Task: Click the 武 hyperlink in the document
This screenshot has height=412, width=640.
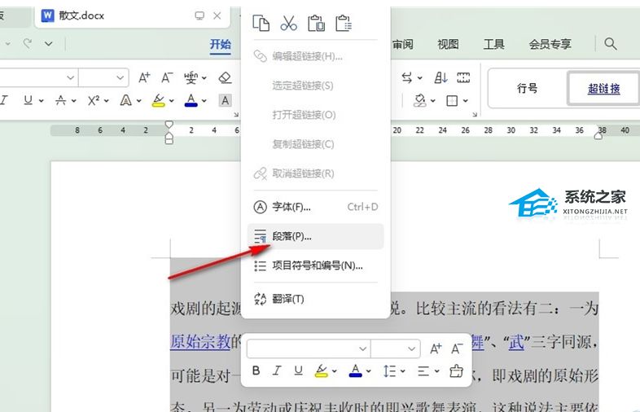Action: (x=516, y=342)
